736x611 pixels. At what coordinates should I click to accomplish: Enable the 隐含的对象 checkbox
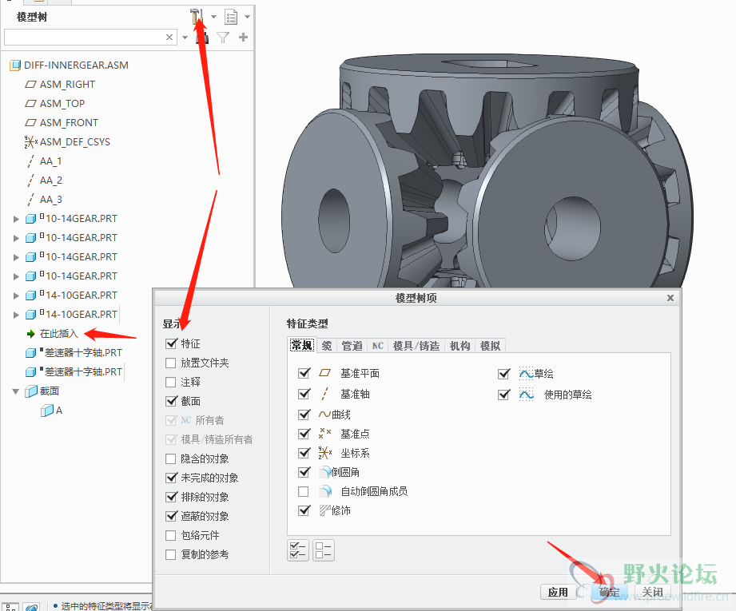coord(171,458)
